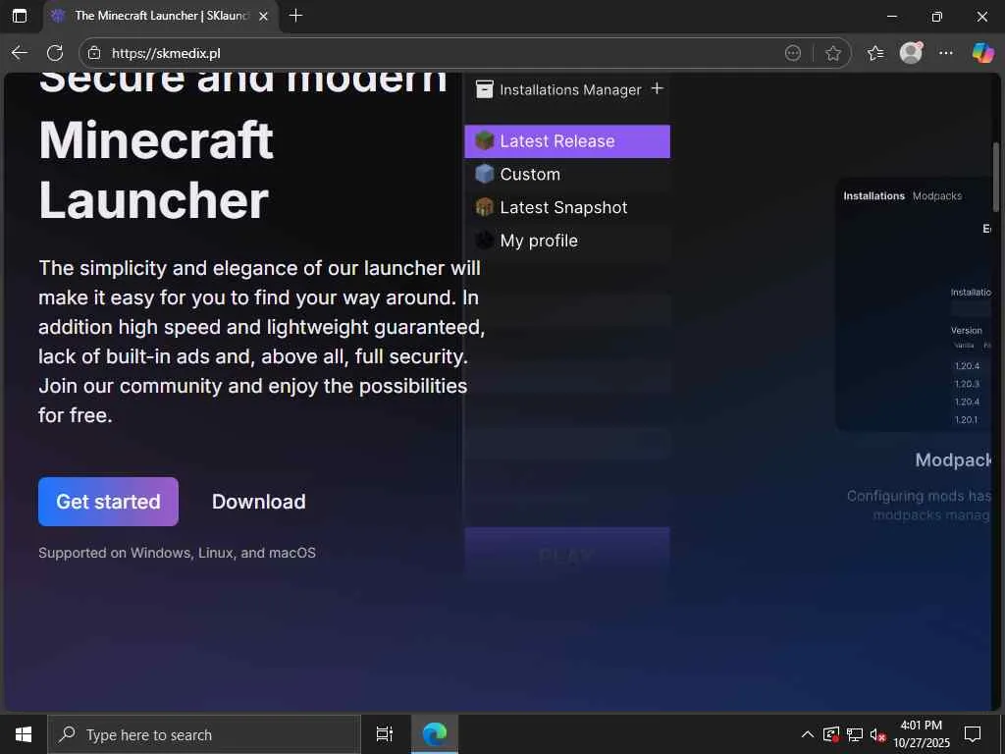
Task: Click the My profile avatar icon
Action: pos(485,241)
